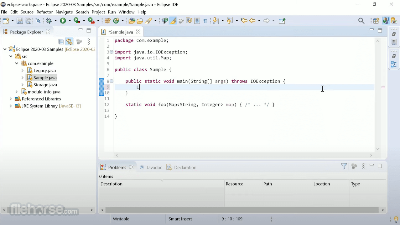Select module-info.java in the tree
Screen dimensions: 400x225
pos(44,92)
